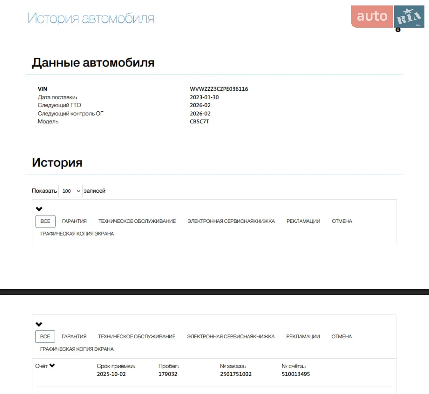Screen dimensions: 429x394
Task: Select the ВСЕ tab in the upper filter panel
Action: [45, 221]
